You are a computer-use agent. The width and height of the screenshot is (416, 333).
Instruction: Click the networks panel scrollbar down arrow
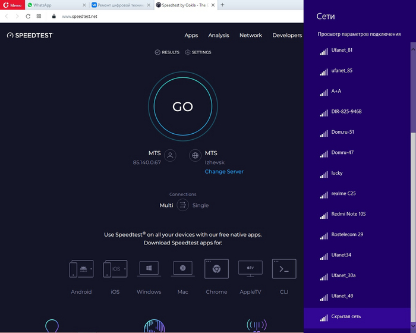click(x=413, y=325)
